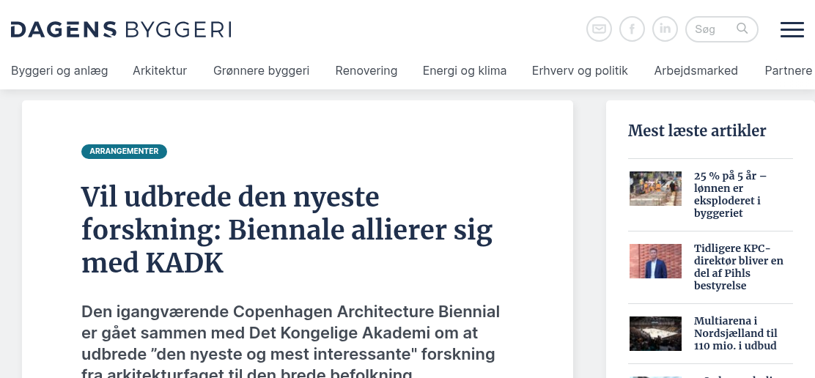
Task: Open the newsletter email icon
Action: pos(599,29)
